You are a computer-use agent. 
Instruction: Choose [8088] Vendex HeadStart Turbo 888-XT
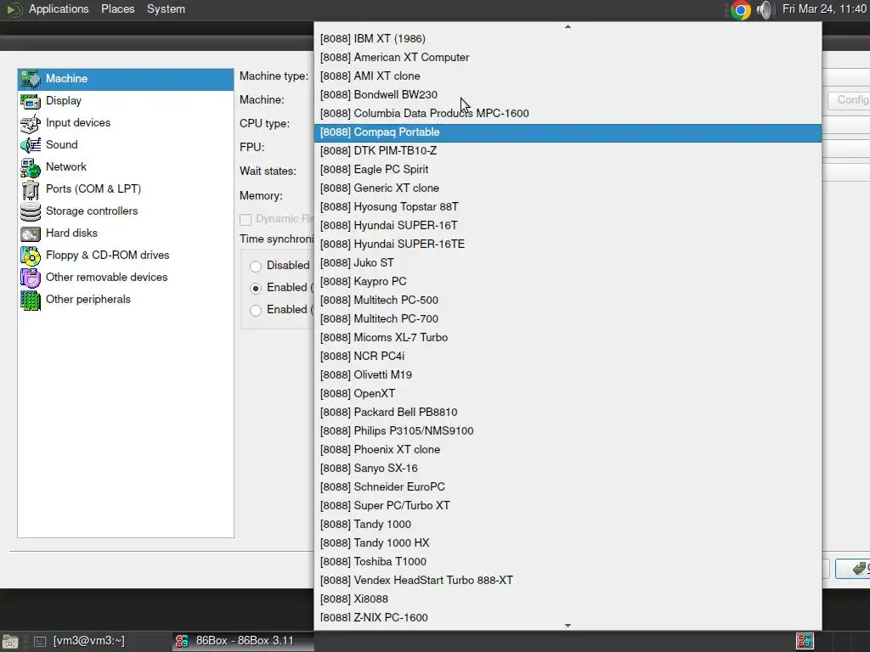pos(568,581)
